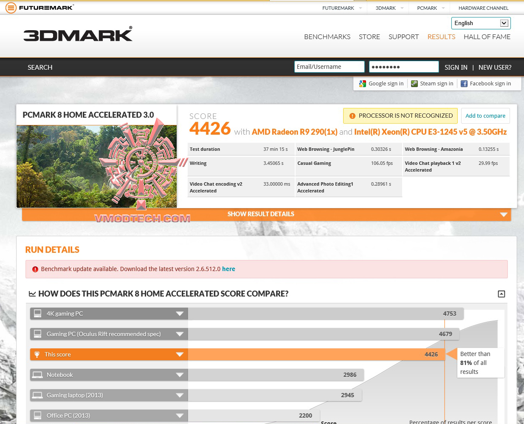This screenshot has width=524, height=424.
Task: Click the Office PC (2013) monitor icon
Action: point(37,416)
